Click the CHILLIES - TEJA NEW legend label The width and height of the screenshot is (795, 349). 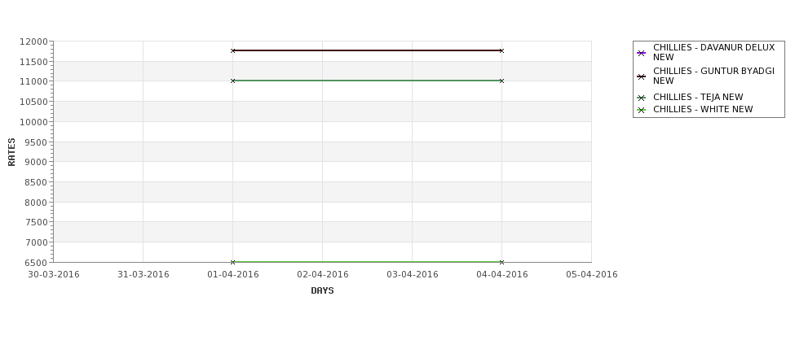pos(698,97)
